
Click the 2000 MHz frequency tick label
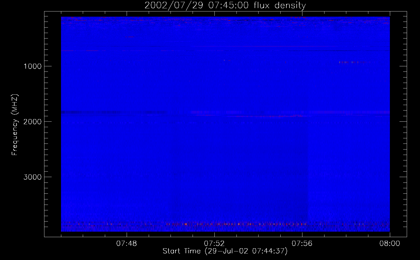tap(32, 122)
